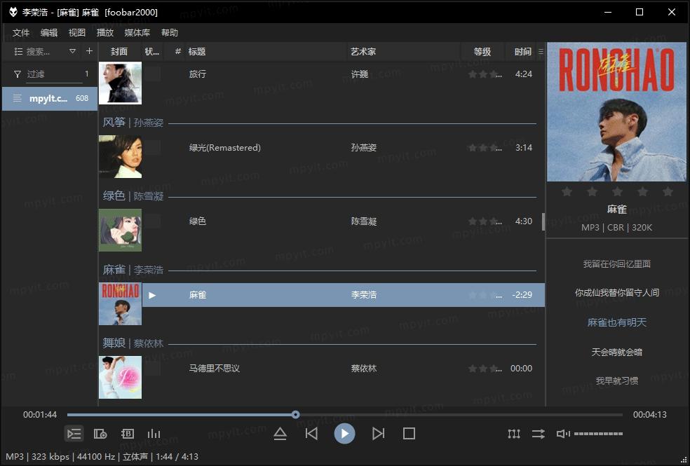Open the search options dropdown arrow
This screenshot has width=690, height=466.
coord(72,51)
